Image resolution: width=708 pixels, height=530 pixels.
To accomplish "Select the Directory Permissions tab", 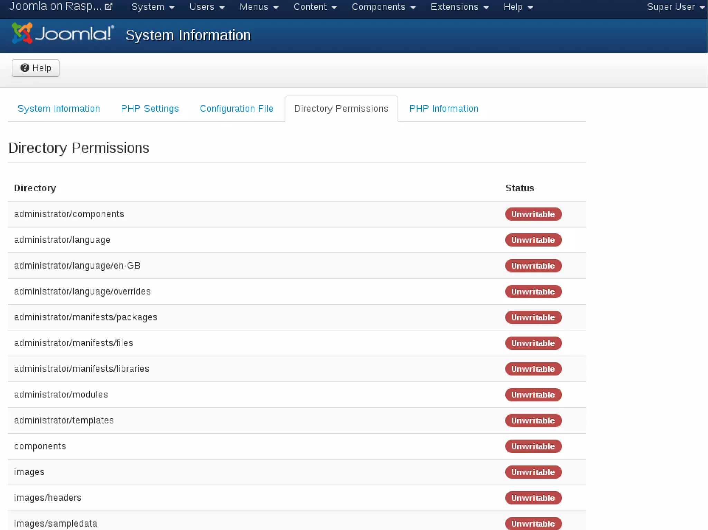I will [x=341, y=108].
